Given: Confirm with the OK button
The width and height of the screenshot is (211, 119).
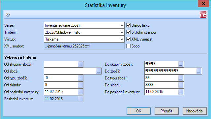Looking at the screenshot, I should (x=138, y=111).
